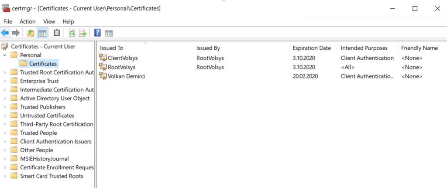Open the File menu
Image resolution: width=447 pixels, height=188 pixels.
tap(8, 22)
